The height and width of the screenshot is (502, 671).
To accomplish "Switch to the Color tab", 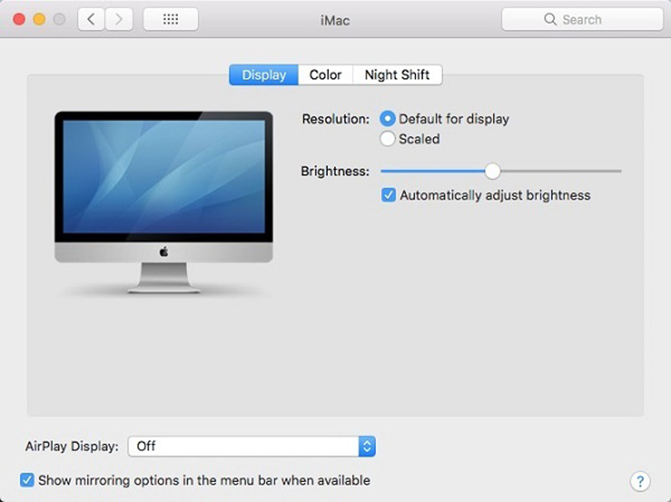I will tap(325, 75).
